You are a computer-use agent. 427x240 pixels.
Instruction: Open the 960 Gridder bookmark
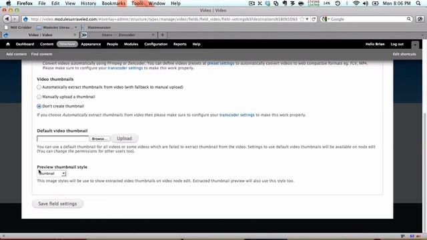(18, 27)
